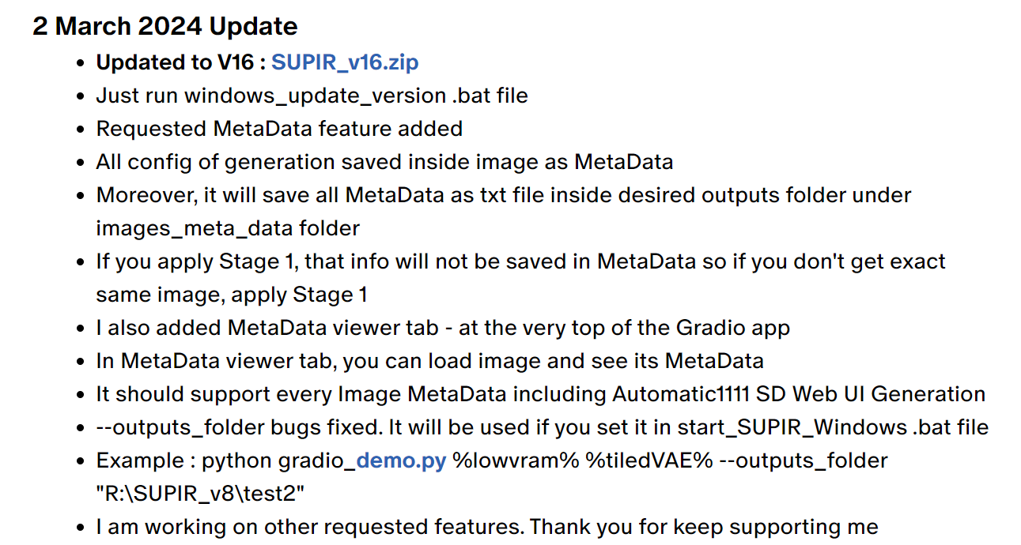Screen dimensions: 1021x545
Task: Open the SUPIR_v16.zip download link
Action: (345, 62)
